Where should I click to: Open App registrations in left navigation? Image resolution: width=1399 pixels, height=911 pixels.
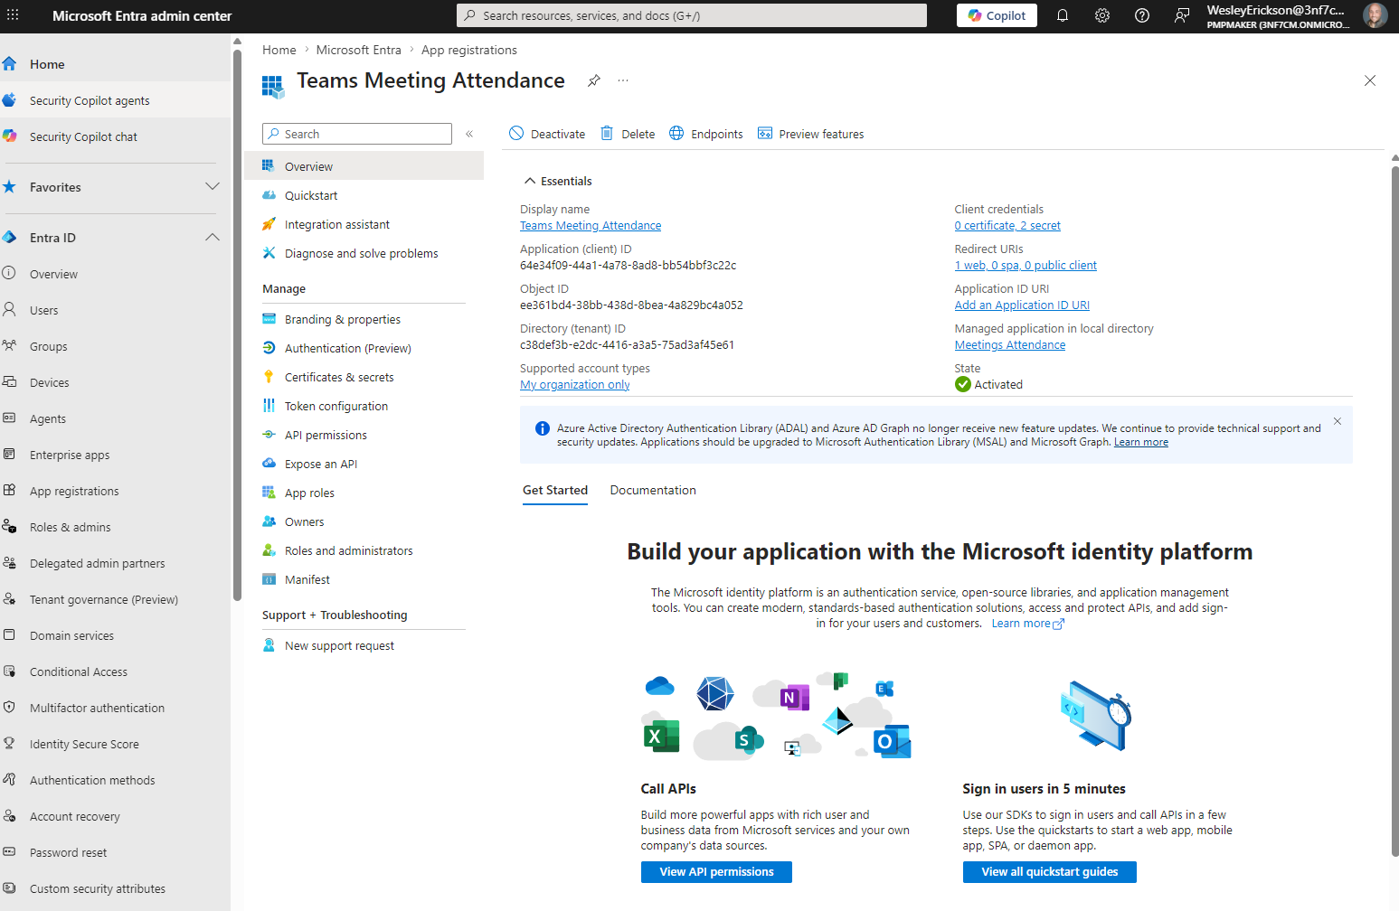115,491
